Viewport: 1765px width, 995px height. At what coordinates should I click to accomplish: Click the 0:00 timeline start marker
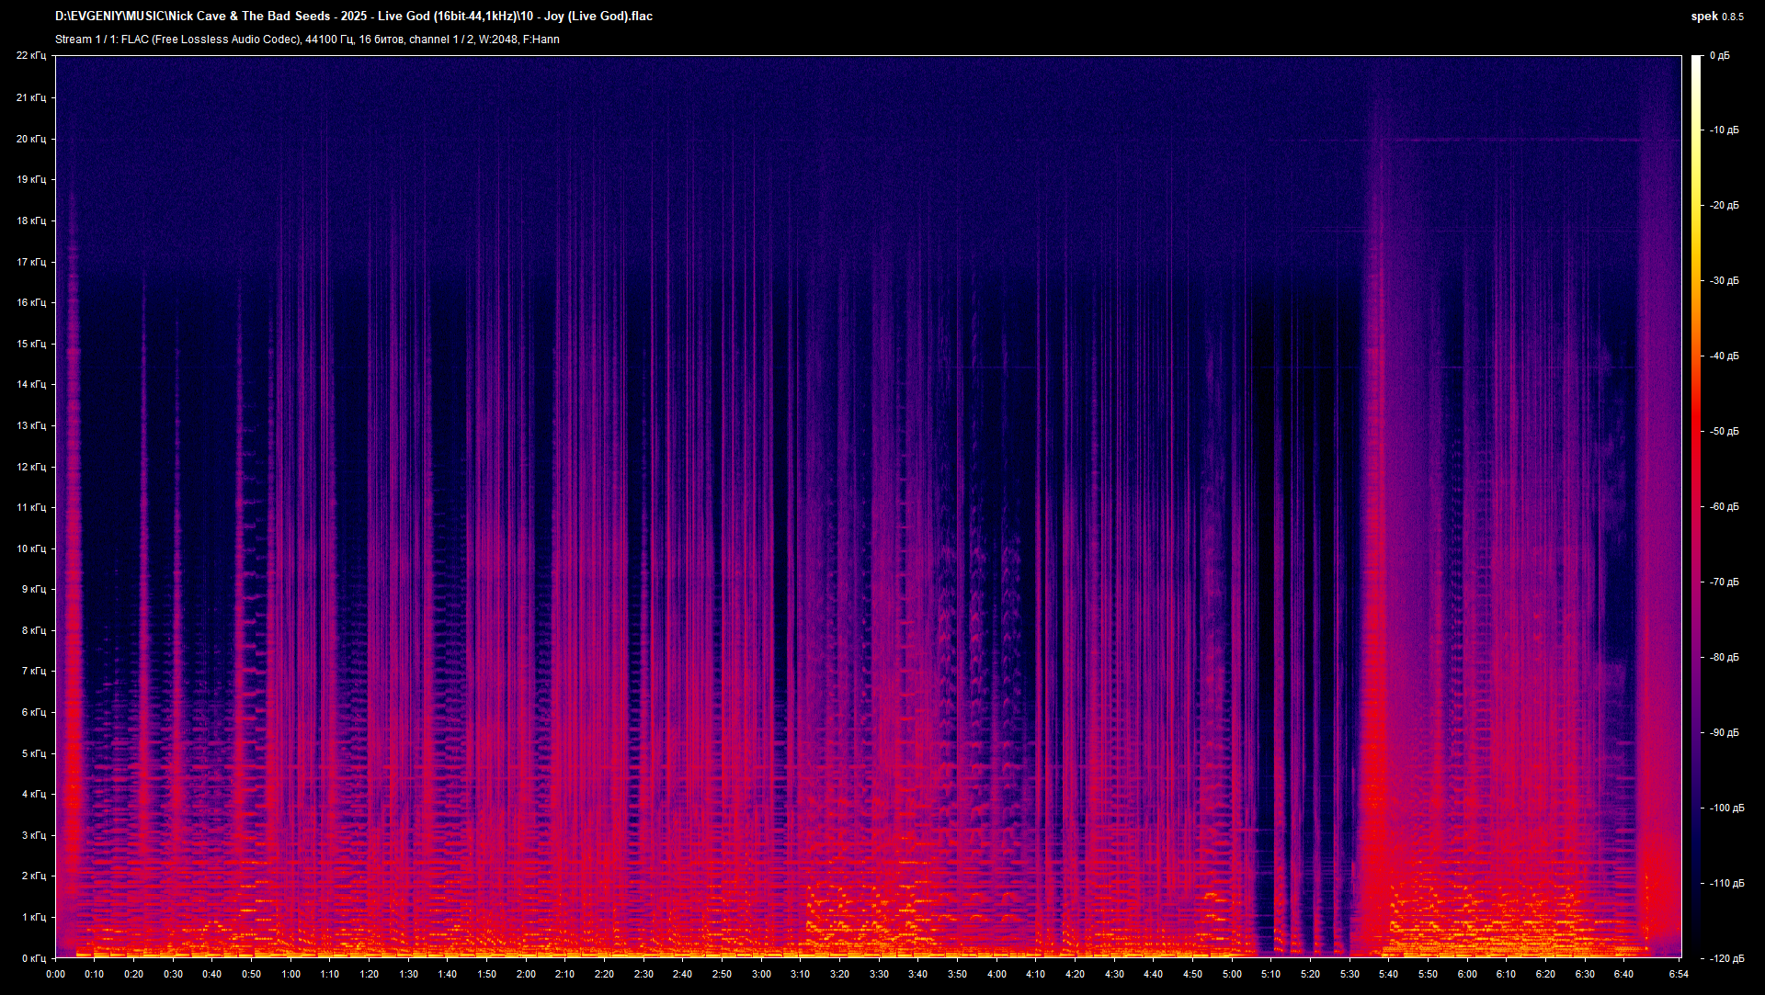(x=57, y=976)
